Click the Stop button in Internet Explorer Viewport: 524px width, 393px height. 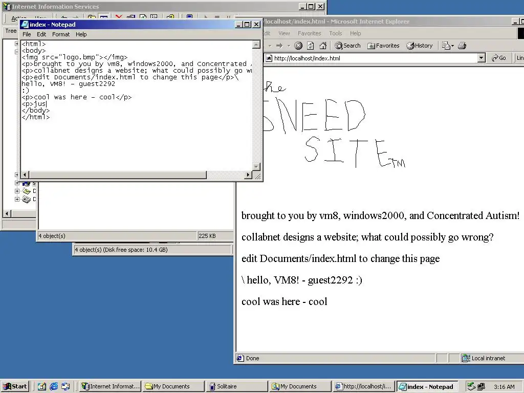(x=298, y=46)
